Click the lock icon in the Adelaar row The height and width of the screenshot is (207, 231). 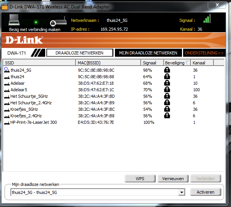click(167, 83)
